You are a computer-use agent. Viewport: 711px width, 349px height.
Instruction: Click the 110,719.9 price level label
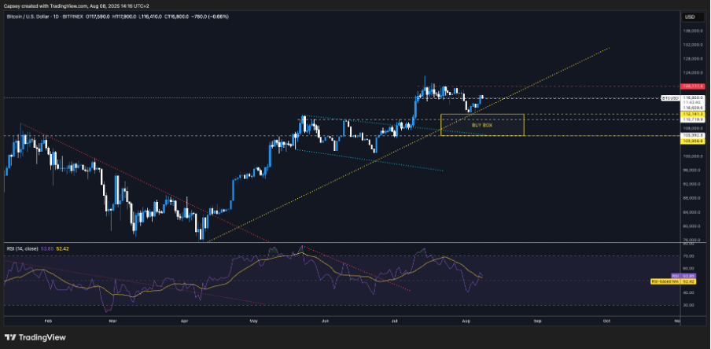[692, 119]
